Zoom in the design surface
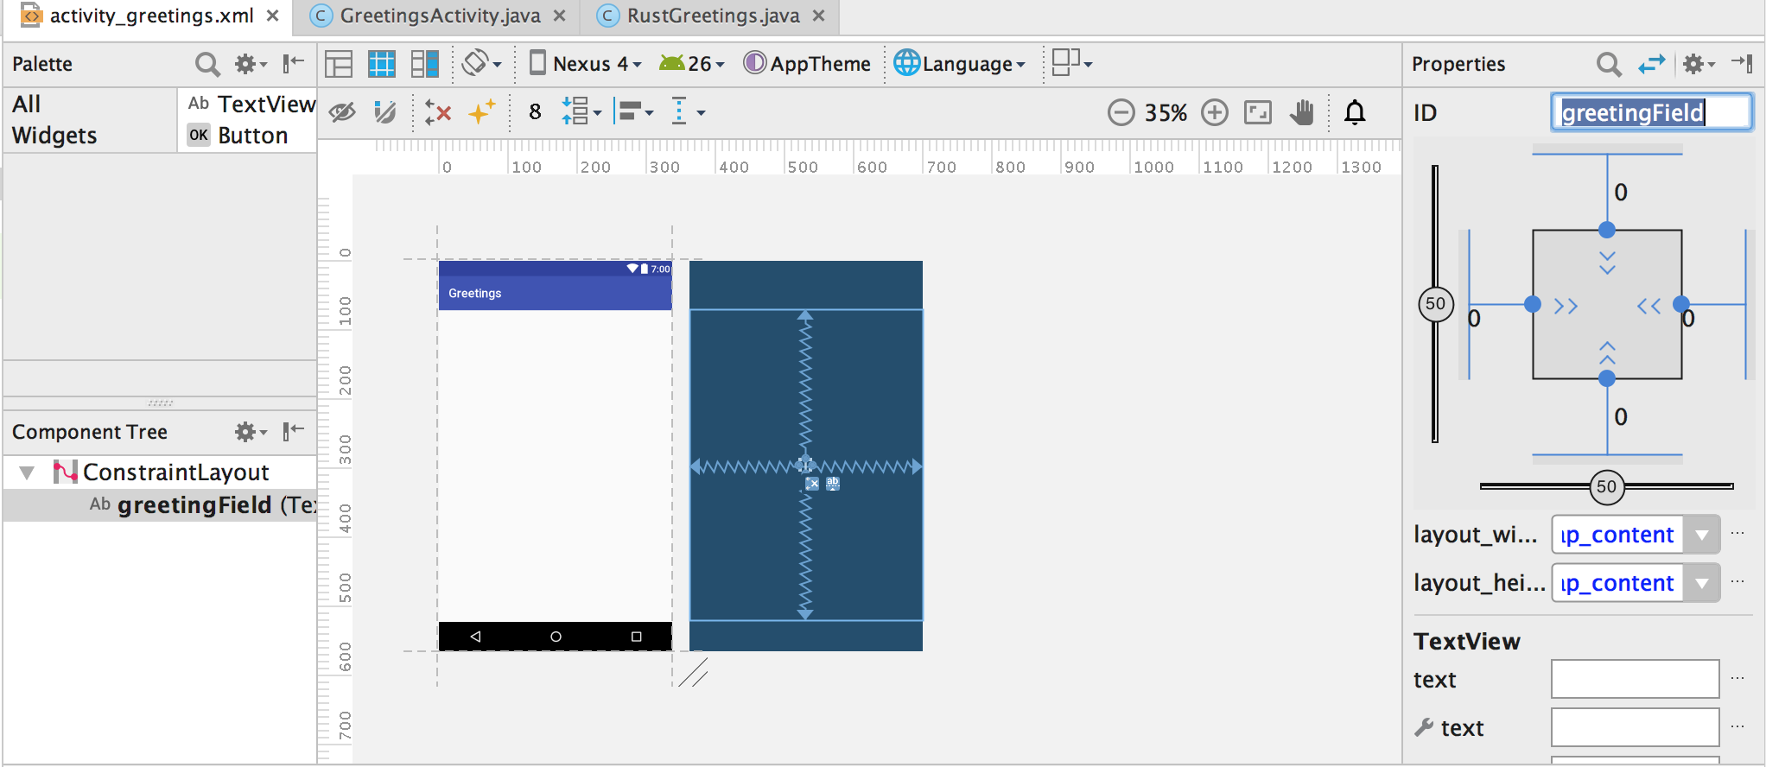The height and width of the screenshot is (767, 1766). 1215,112
